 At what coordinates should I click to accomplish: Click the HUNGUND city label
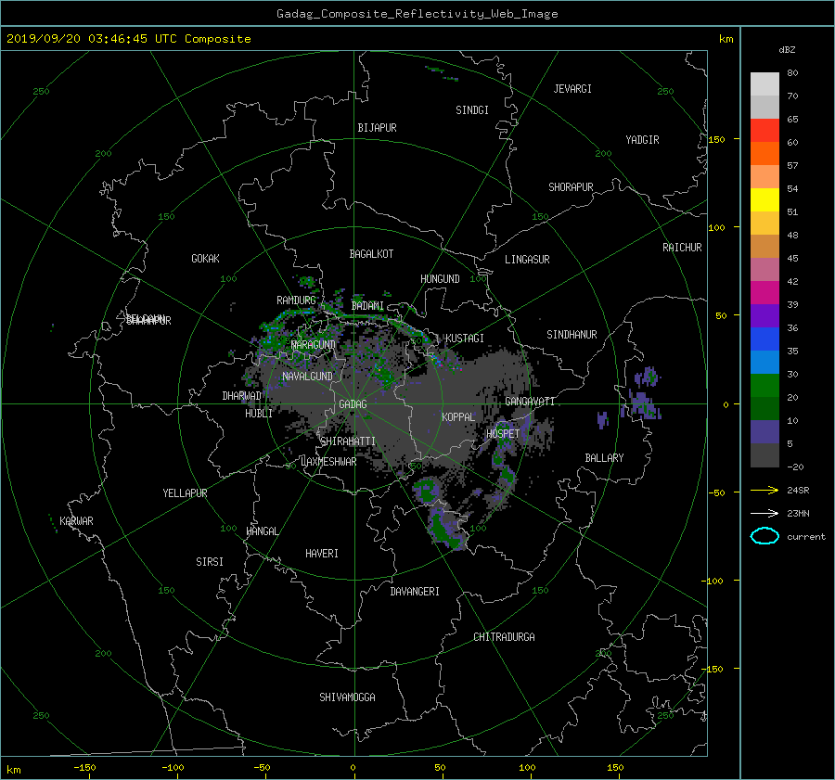coord(440,279)
